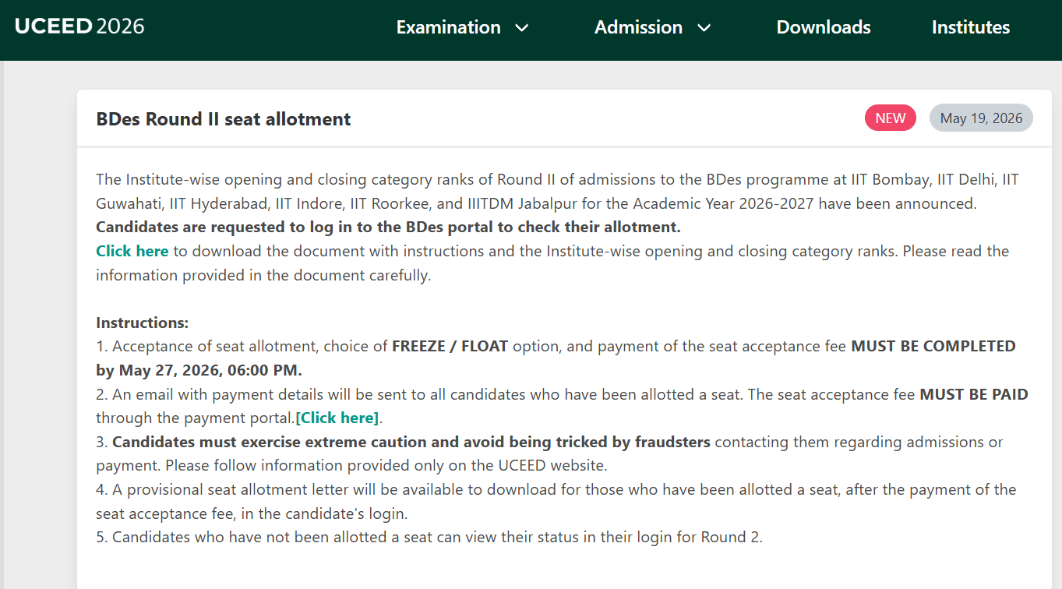Viewport: 1062px width, 589px height.
Task: Click the NEW badge on the announcement
Action: (x=891, y=118)
